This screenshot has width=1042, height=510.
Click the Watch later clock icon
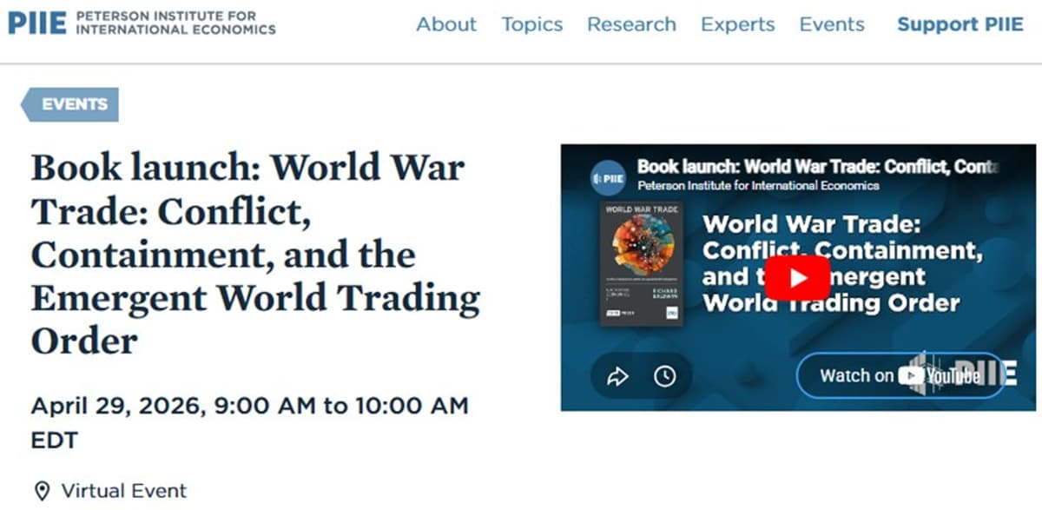[x=664, y=376]
